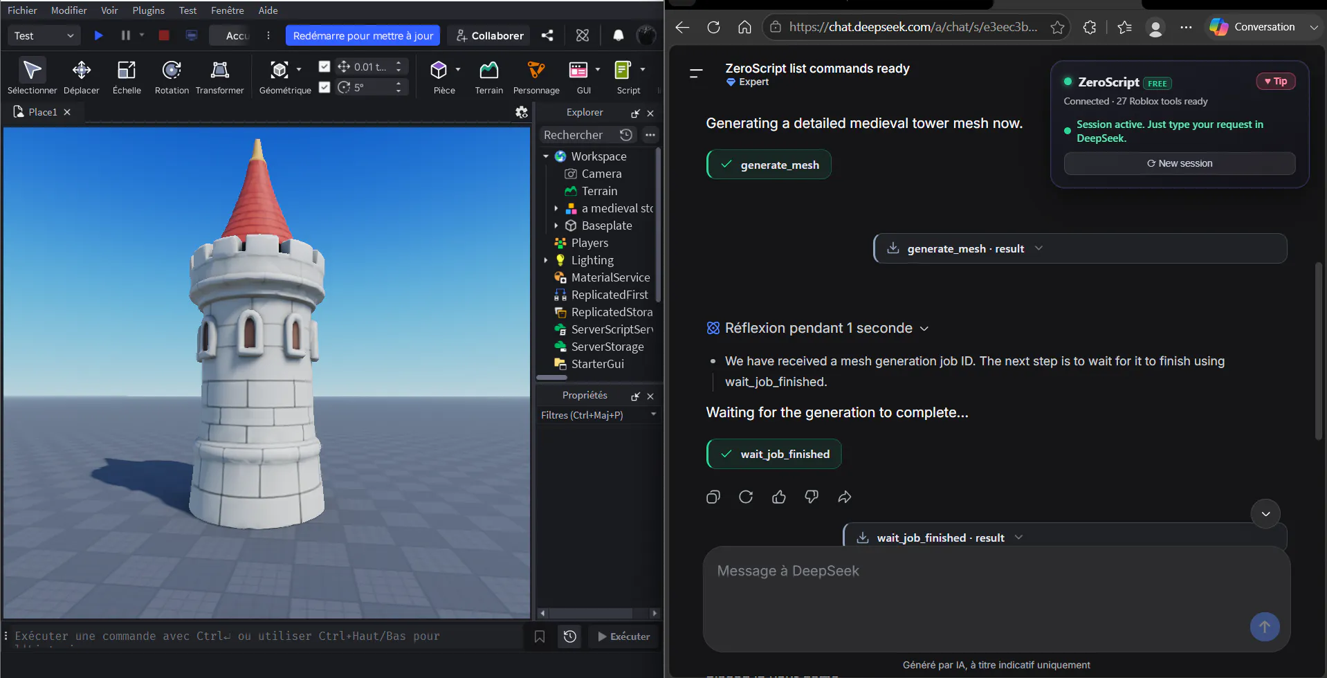Viewport: 1327px width, 678px height.
Task: Toggle the DeepSeek sidebar menu
Action: point(696,73)
